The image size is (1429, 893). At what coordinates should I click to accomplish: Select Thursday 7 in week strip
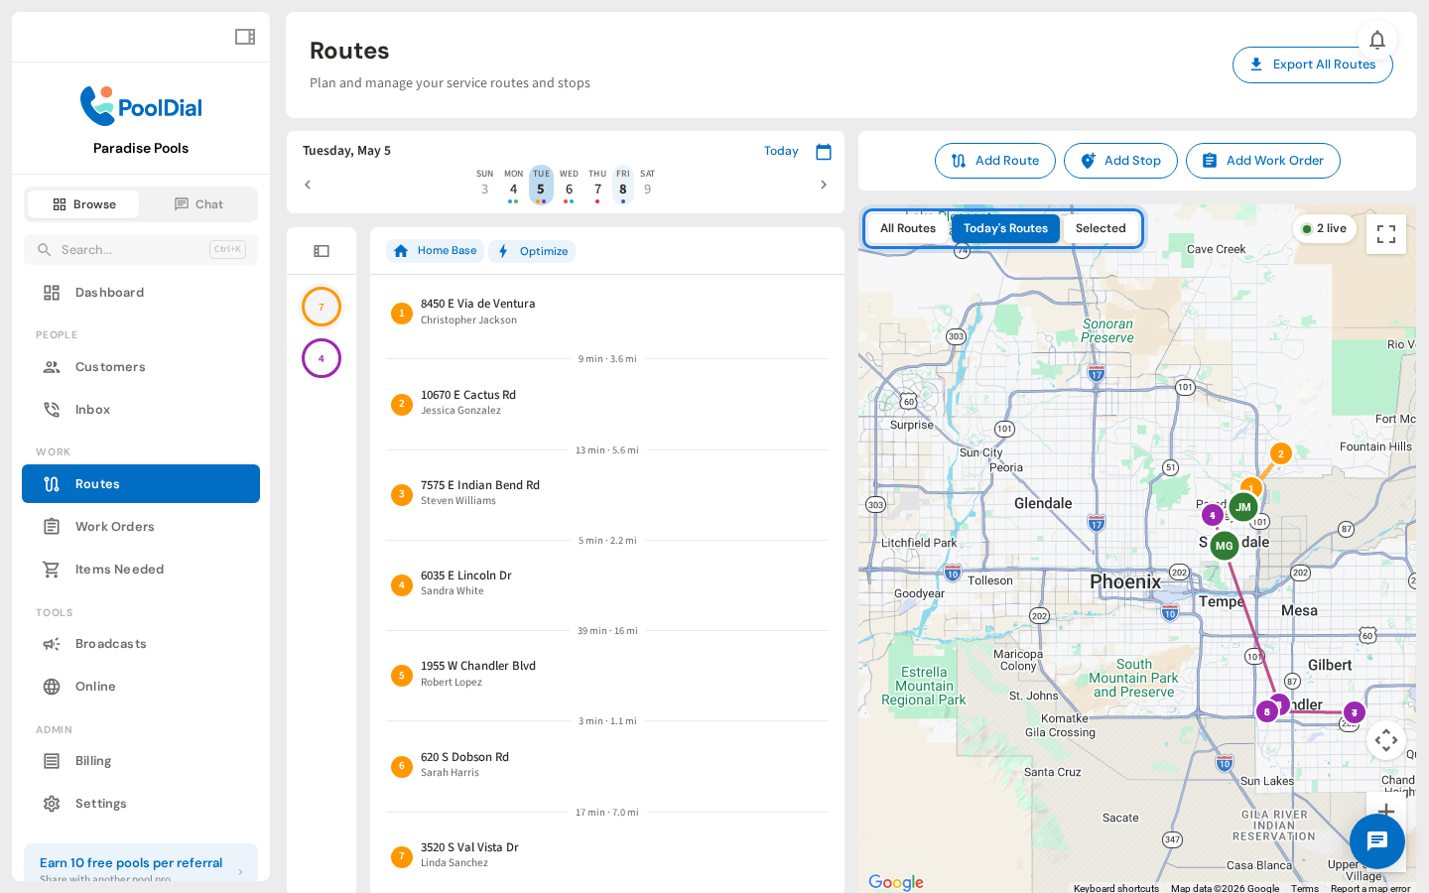tap(597, 185)
